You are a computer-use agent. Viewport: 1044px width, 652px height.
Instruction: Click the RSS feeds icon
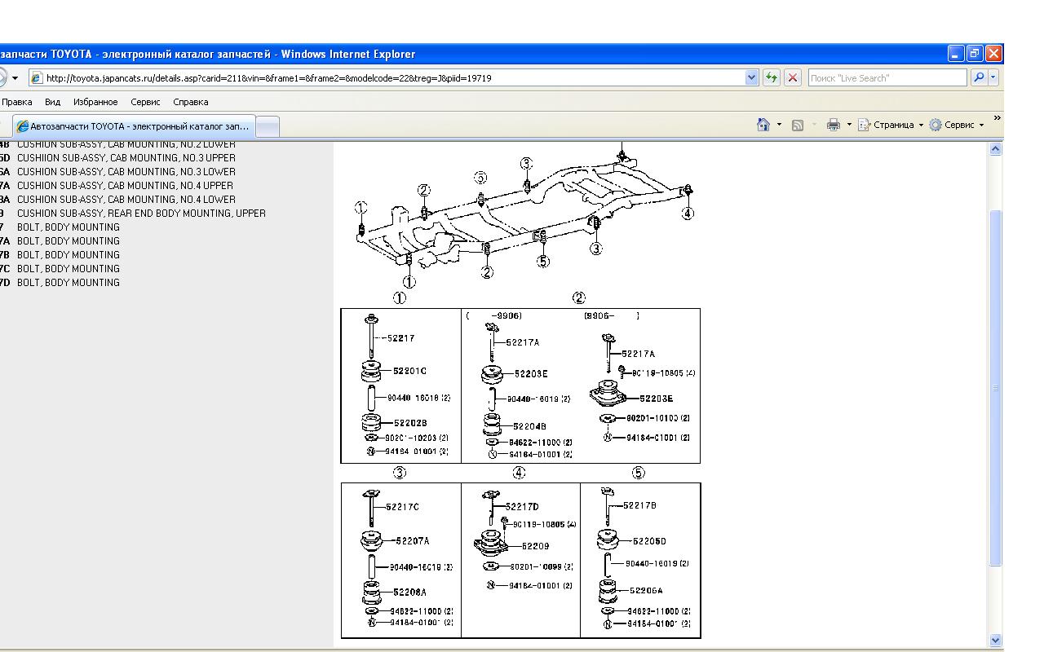tap(798, 125)
